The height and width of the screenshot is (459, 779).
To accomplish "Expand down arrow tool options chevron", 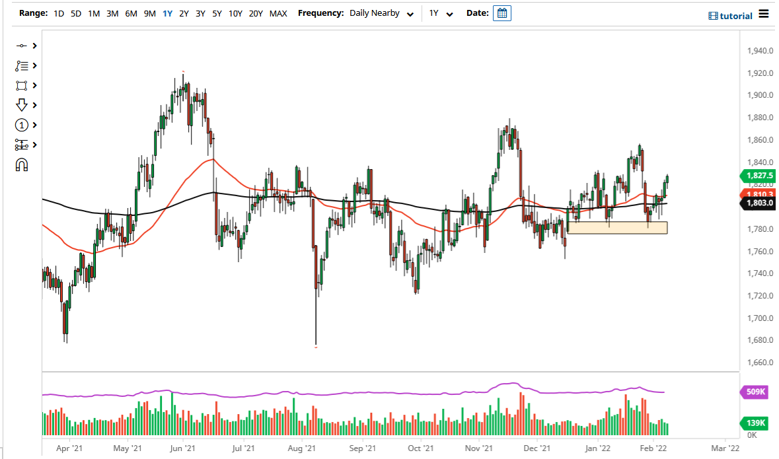I will coord(35,105).
